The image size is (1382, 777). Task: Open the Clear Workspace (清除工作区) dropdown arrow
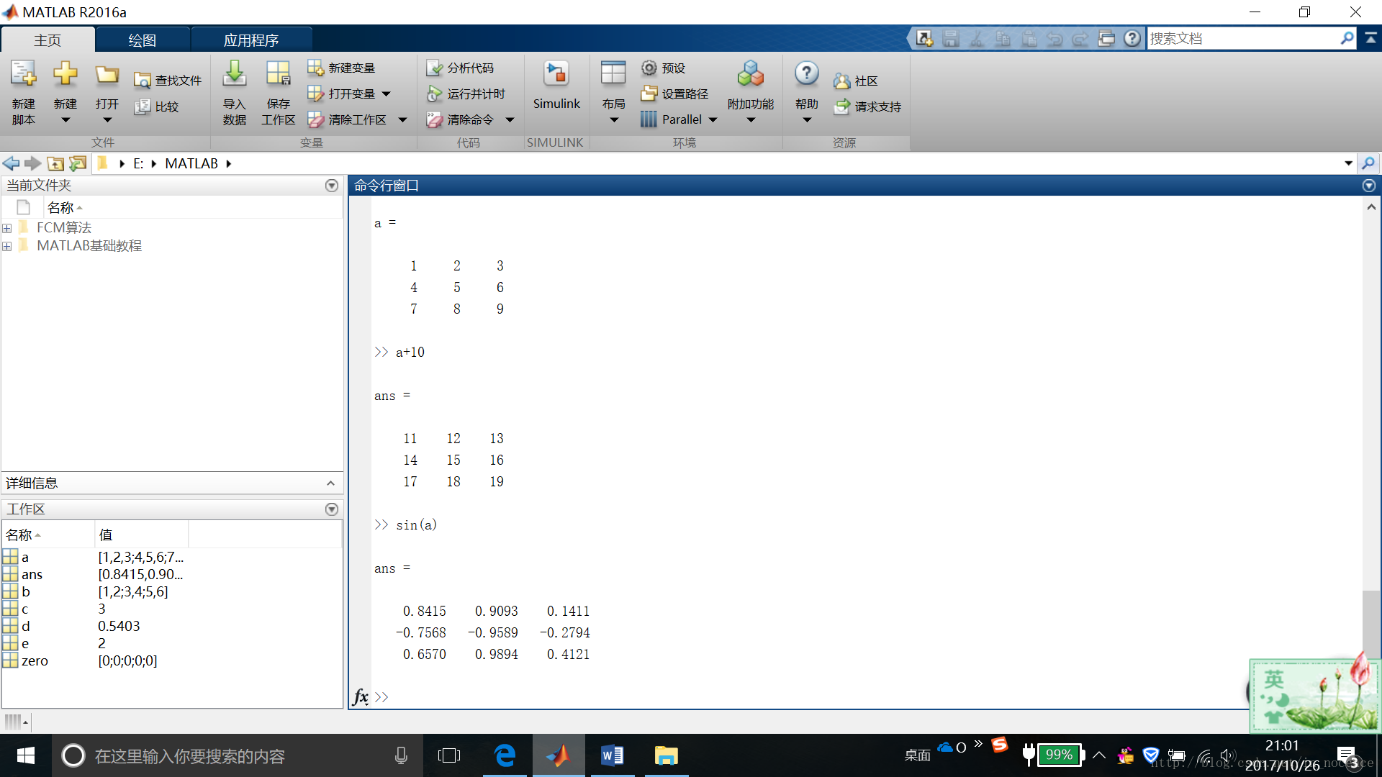(x=403, y=119)
